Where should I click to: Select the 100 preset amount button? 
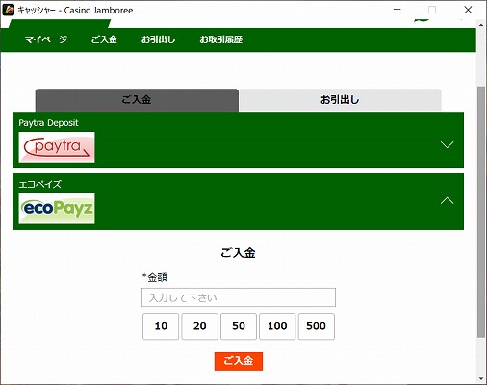point(277,326)
